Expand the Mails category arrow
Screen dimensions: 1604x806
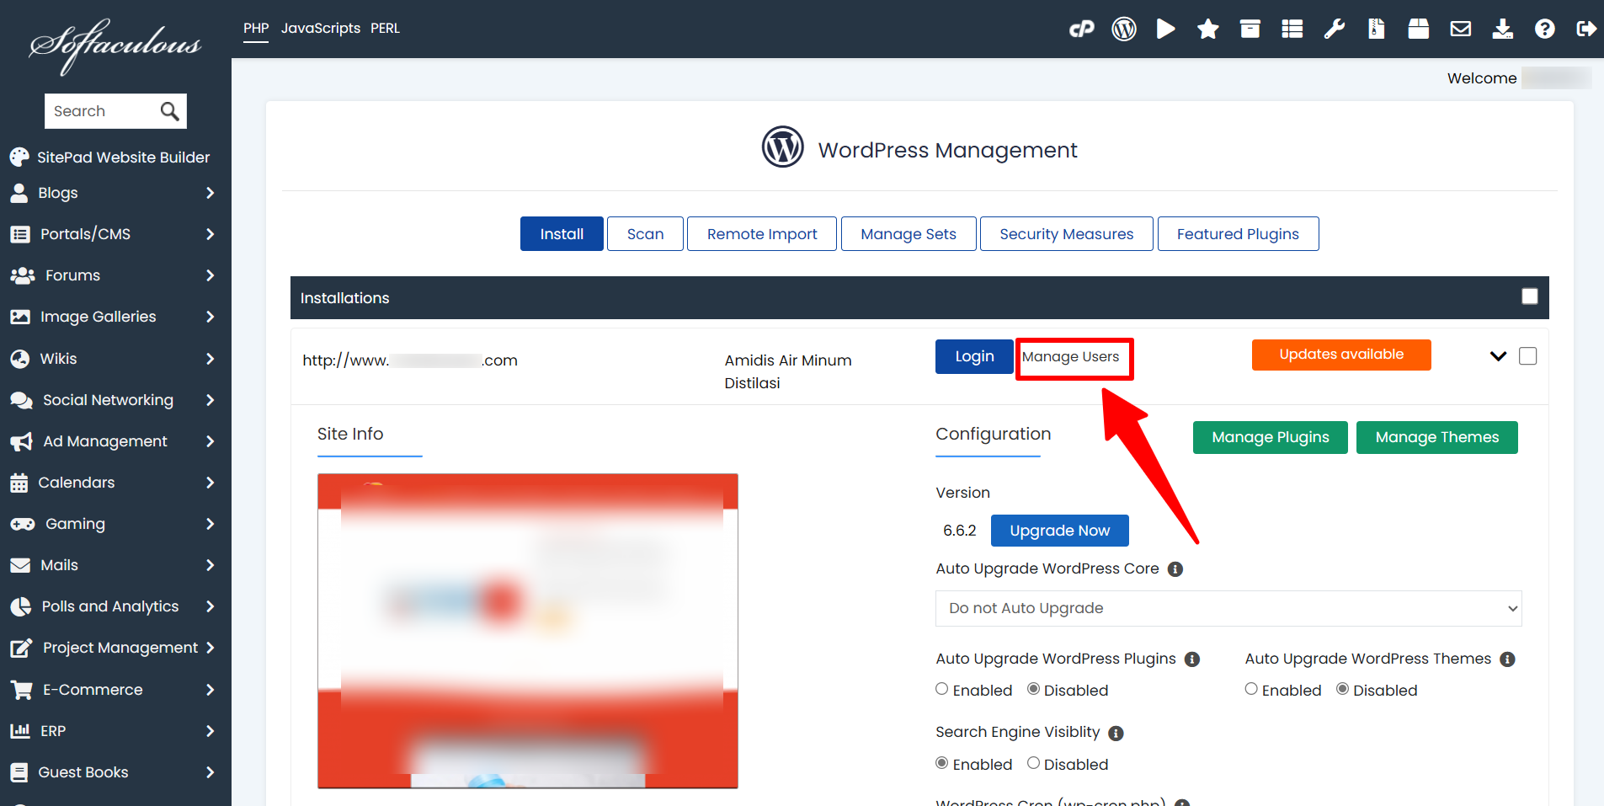210,565
